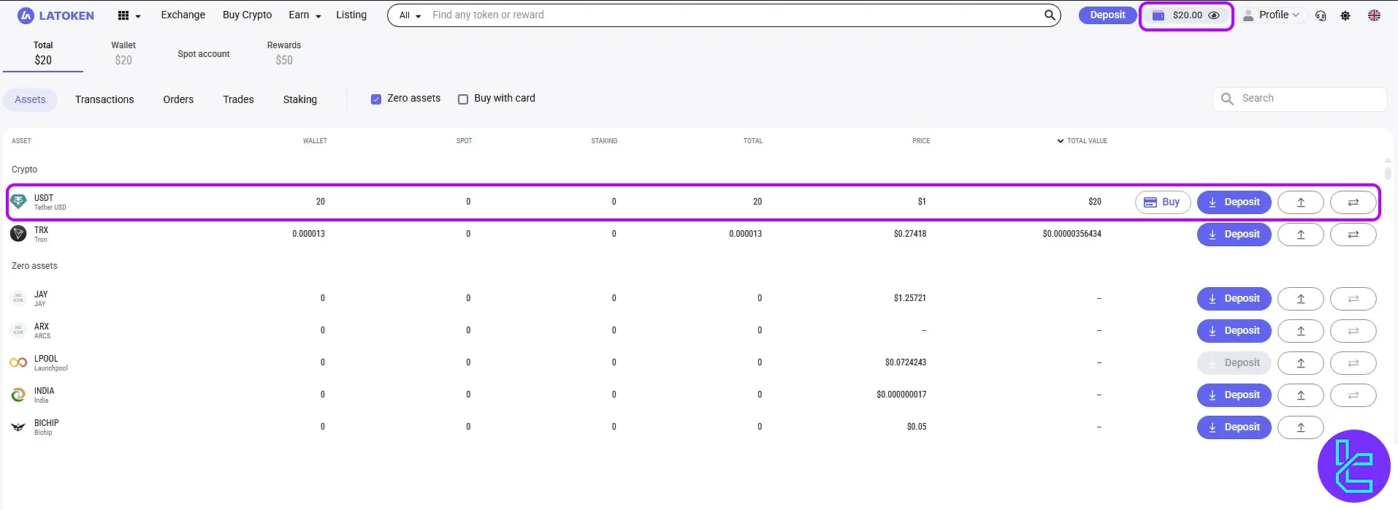Switch to the Staking tab
The image size is (1398, 510).
pyautogui.click(x=300, y=99)
